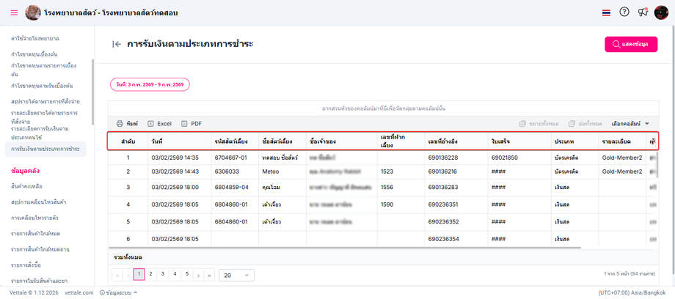This screenshot has width=675, height=299.
Task: Click the previous page arrow
Action: [x=128, y=275]
